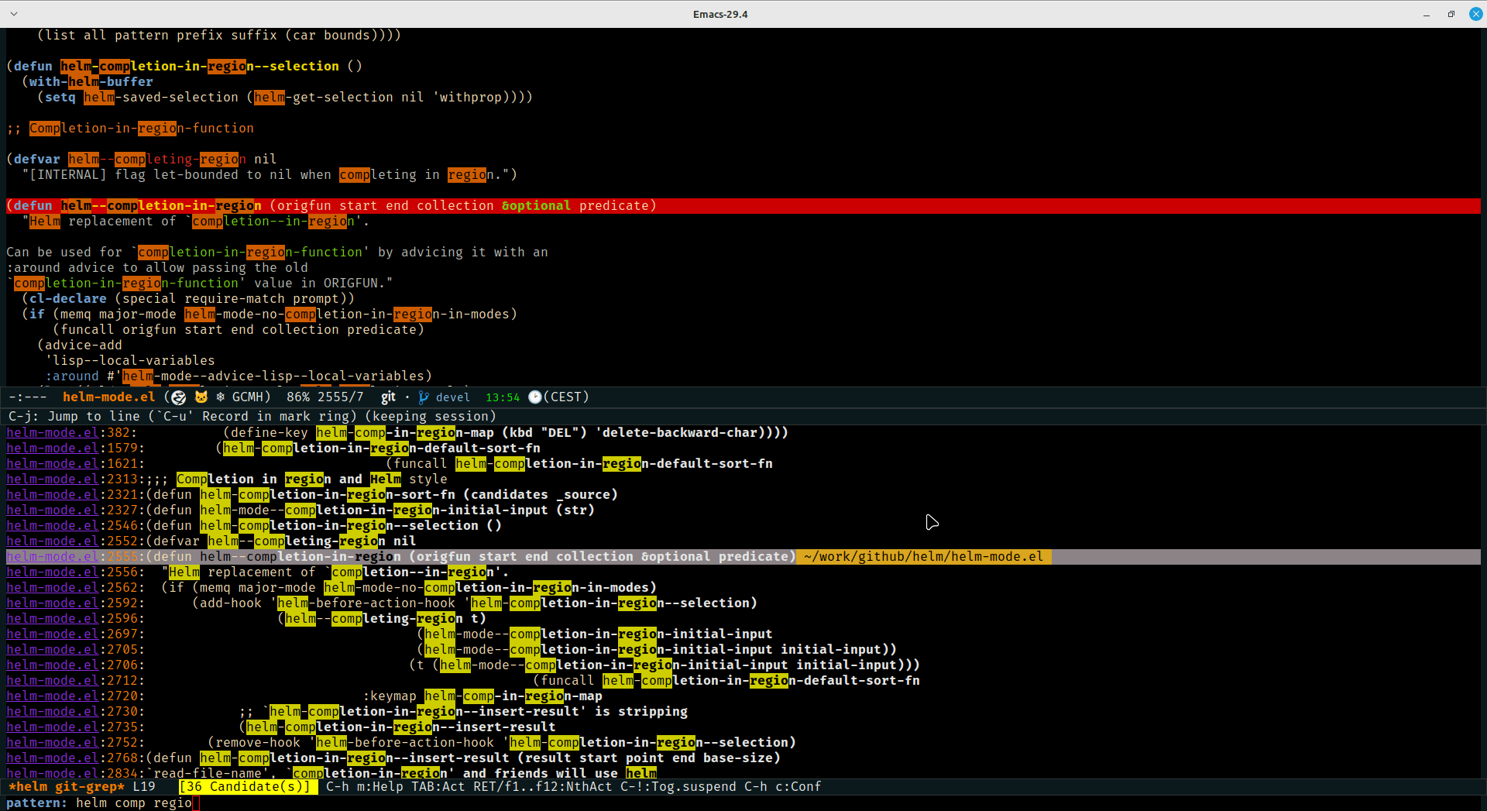
Task: Open the window menu chevron in the titlebar
Action: [x=13, y=13]
